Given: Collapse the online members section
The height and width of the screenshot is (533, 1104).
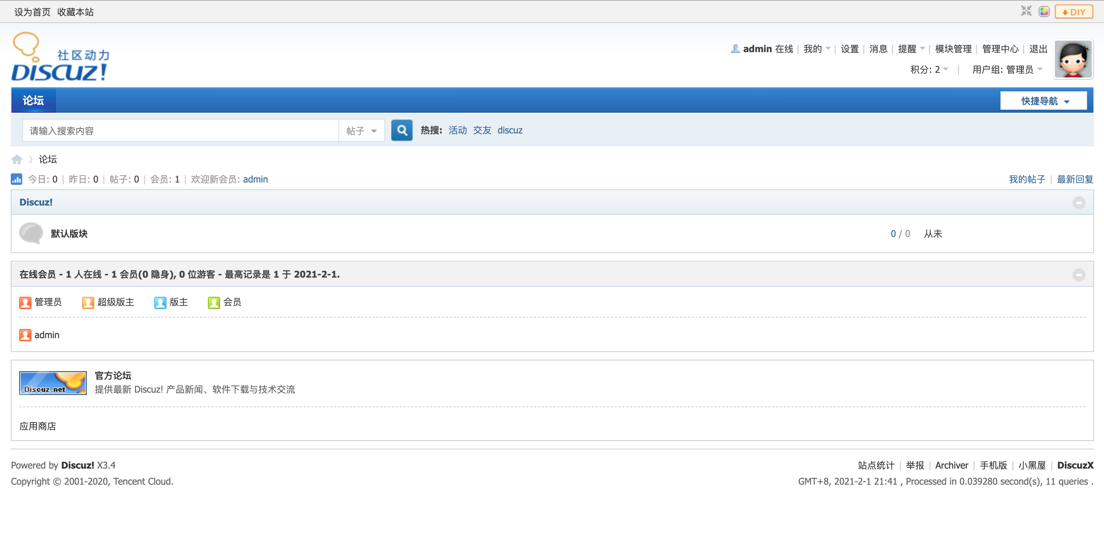Looking at the screenshot, I should 1079,275.
